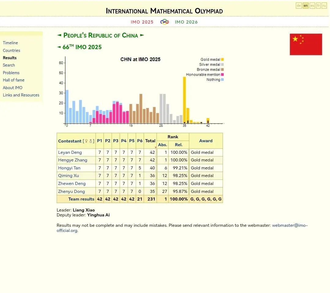Click the IMO infinity logo icon

click(x=164, y=22)
